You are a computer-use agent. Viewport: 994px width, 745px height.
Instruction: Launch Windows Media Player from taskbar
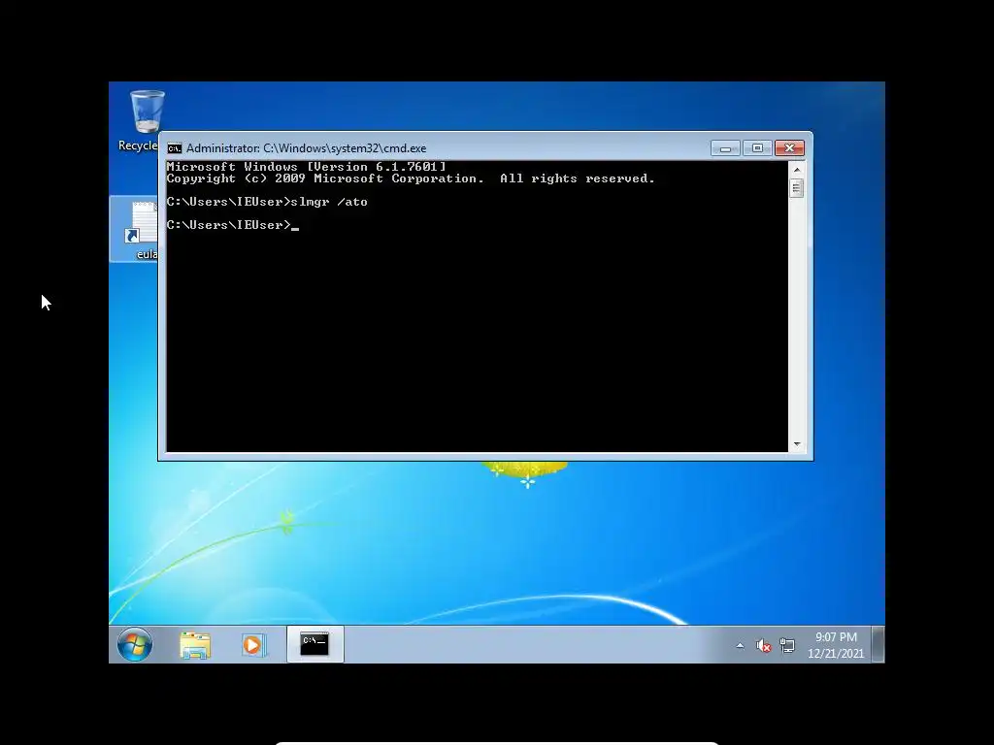(x=253, y=645)
